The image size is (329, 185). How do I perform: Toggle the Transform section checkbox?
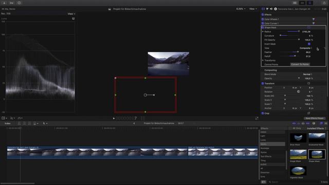click(x=263, y=83)
